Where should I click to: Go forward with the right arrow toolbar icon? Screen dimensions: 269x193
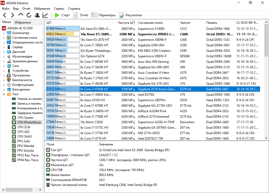coord(12,15)
